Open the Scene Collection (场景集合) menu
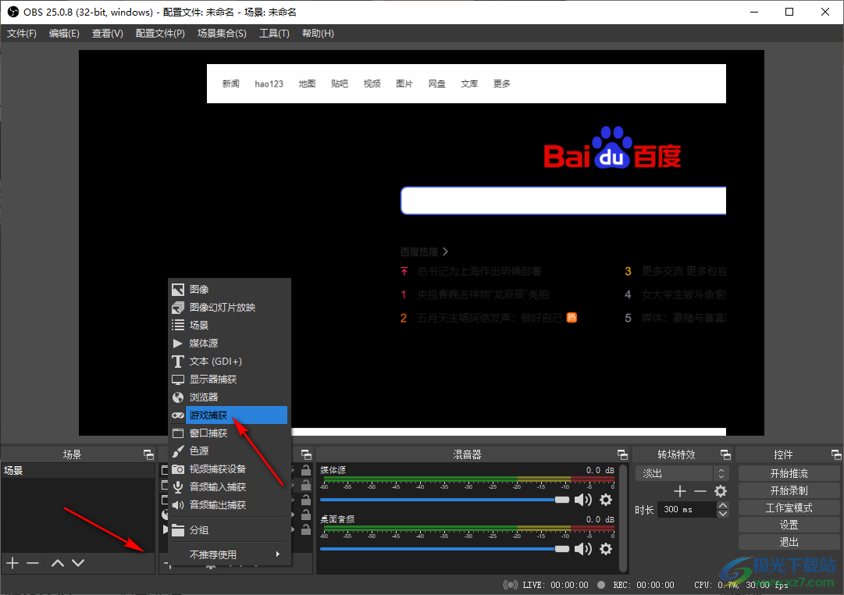 [x=222, y=34]
